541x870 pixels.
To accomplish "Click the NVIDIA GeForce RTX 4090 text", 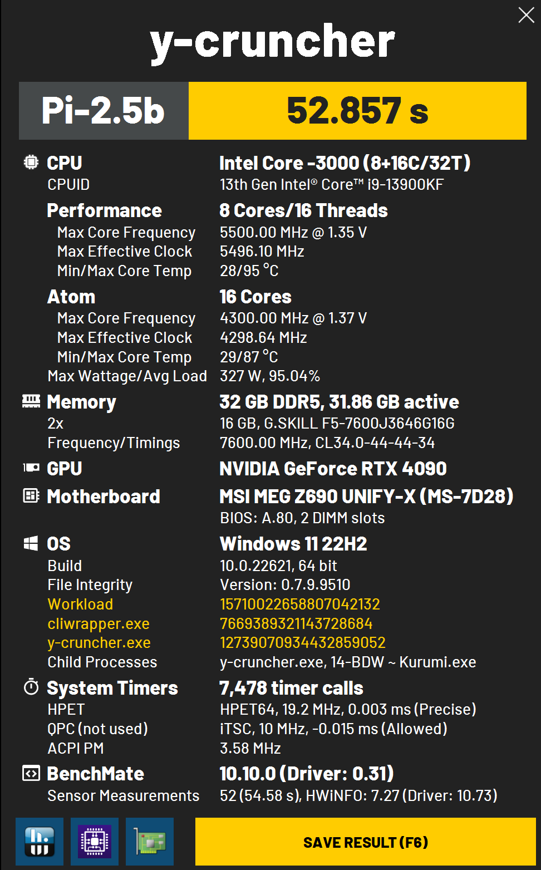I will point(333,469).
